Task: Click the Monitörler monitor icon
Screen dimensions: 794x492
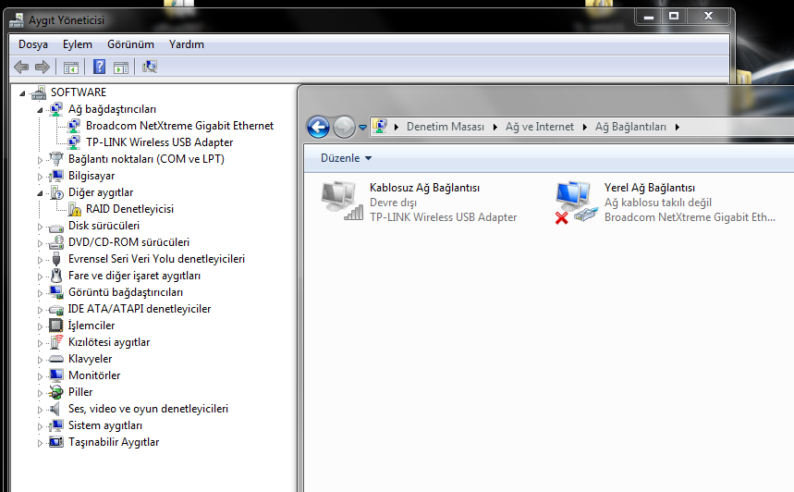Action: click(56, 375)
